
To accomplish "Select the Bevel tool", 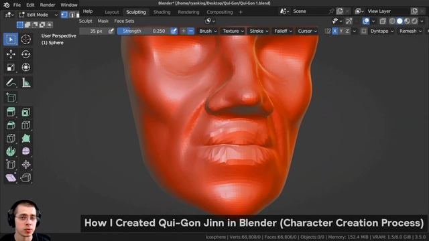I will pos(11,125).
